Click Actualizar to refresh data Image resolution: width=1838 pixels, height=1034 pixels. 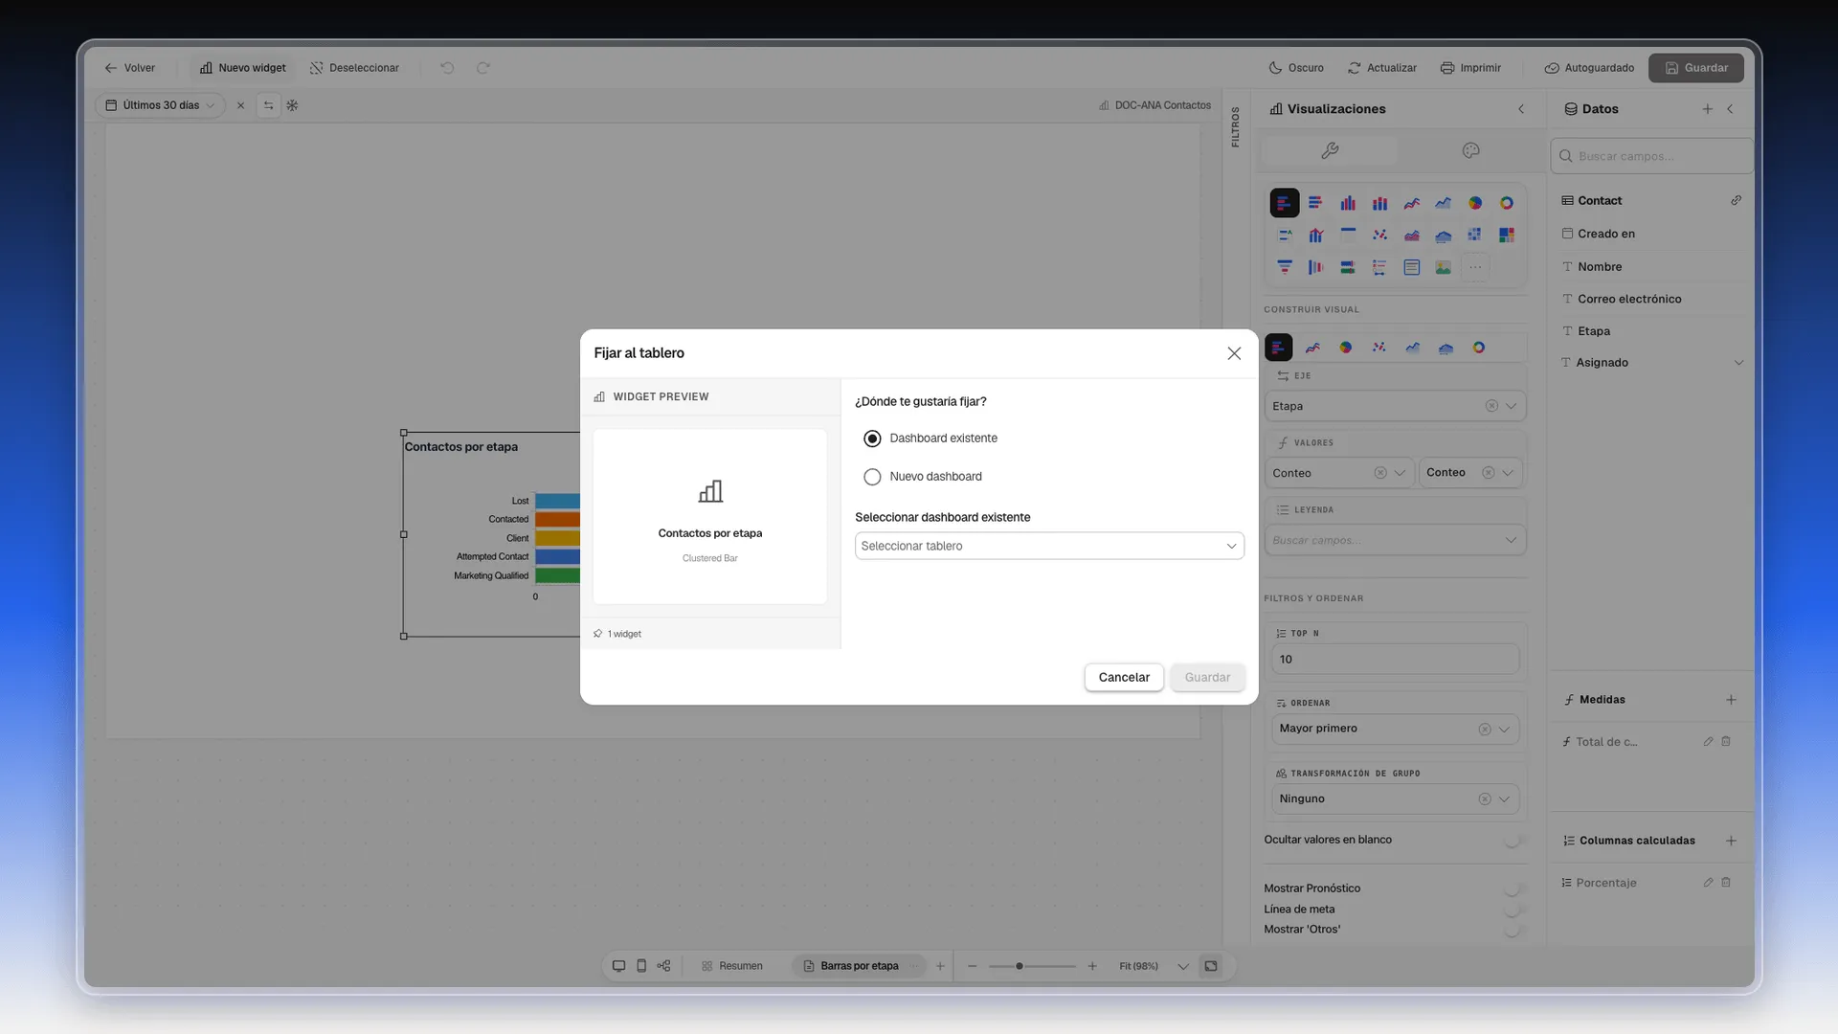click(1382, 68)
